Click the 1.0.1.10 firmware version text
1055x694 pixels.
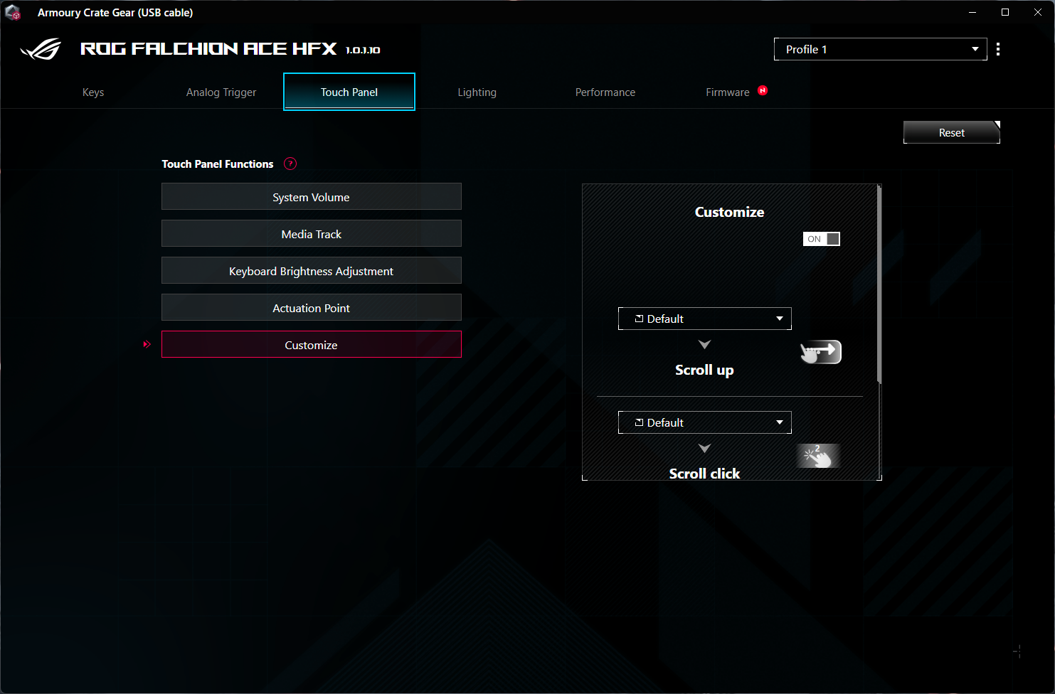coord(363,50)
